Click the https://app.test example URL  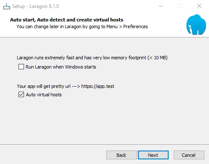[x=98, y=86]
